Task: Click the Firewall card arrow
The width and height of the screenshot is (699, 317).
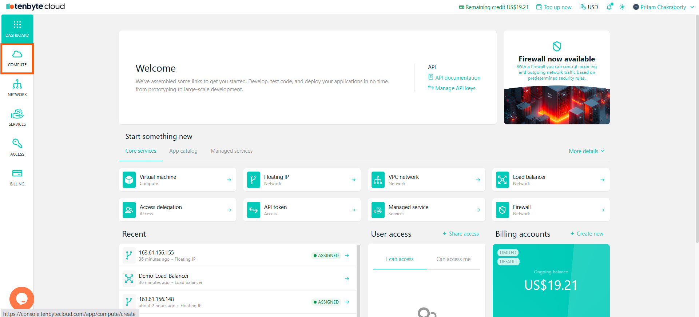Action: 602,210
